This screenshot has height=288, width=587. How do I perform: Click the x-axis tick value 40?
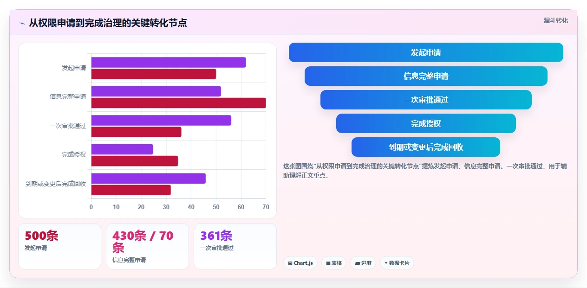[191, 207]
